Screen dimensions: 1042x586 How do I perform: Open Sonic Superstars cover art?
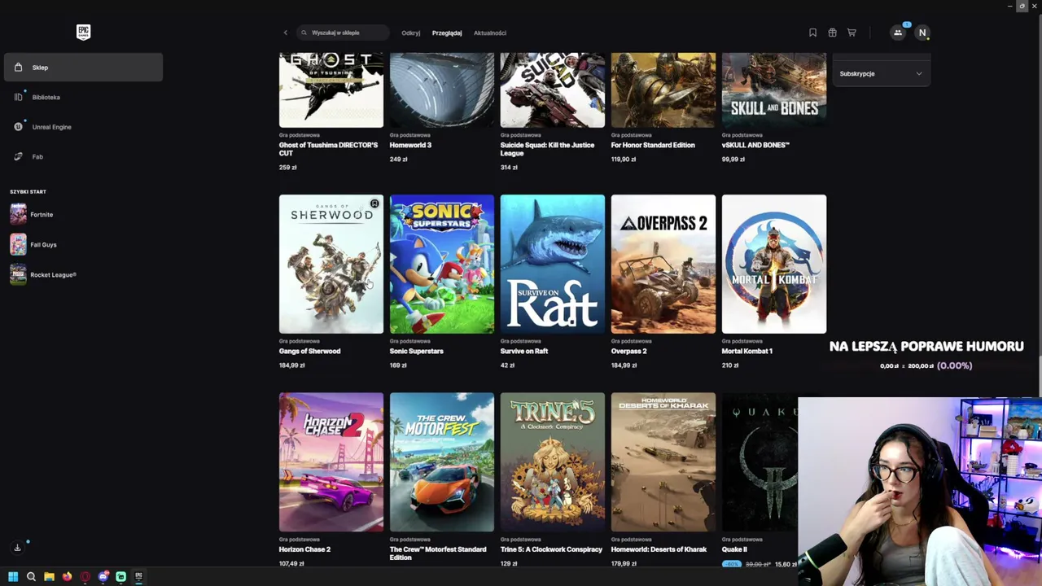(x=442, y=264)
